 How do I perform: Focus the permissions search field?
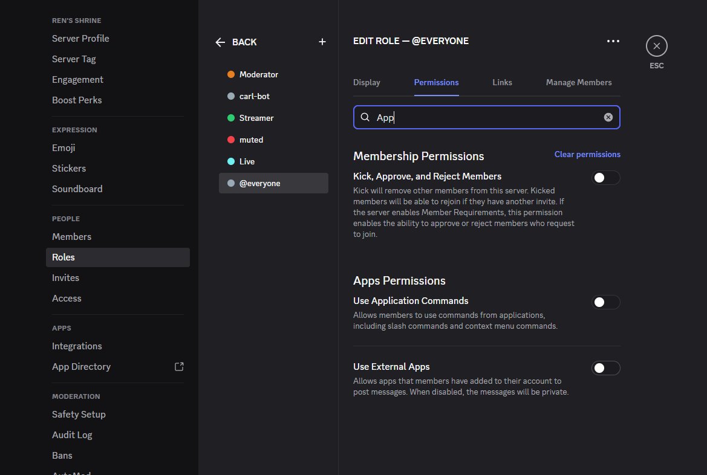pos(486,117)
